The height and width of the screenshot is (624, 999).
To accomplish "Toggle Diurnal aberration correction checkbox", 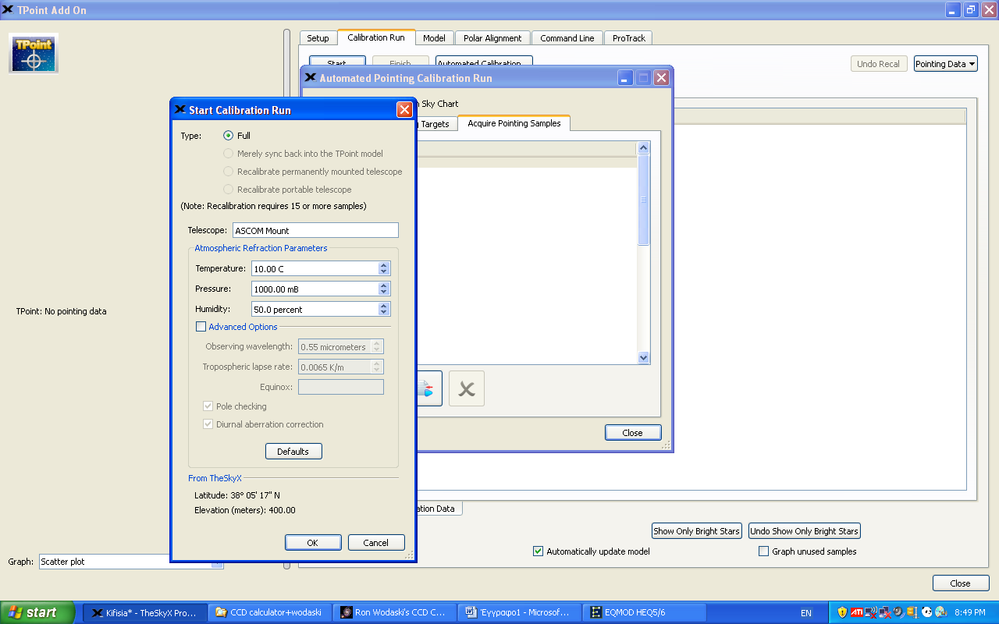I will click(x=208, y=424).
